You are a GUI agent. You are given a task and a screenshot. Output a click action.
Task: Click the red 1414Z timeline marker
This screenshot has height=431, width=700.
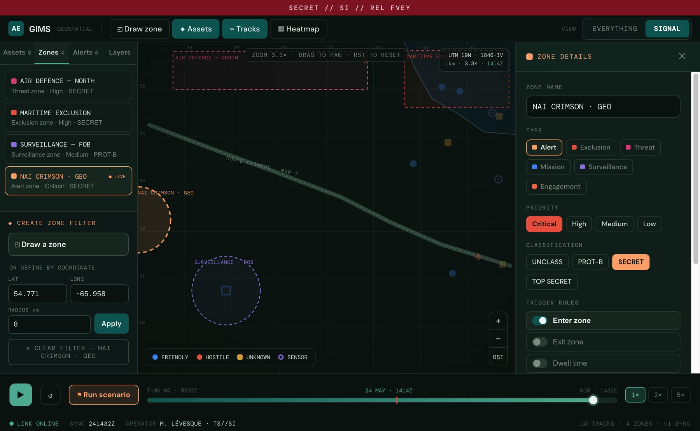397,400
